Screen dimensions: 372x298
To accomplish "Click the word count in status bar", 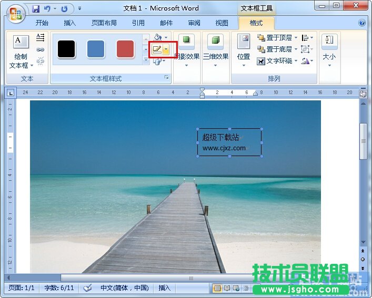I will (59, 287).
